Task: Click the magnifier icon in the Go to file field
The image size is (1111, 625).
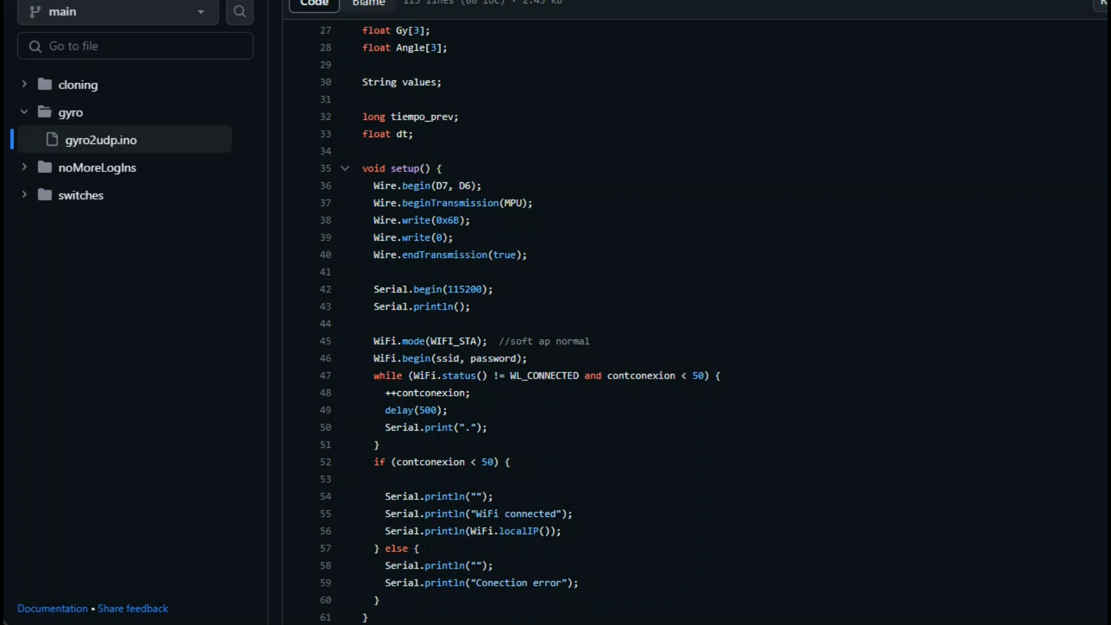Action: tap(35, 46)
